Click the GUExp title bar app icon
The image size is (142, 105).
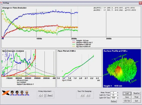tap(2, 3)
